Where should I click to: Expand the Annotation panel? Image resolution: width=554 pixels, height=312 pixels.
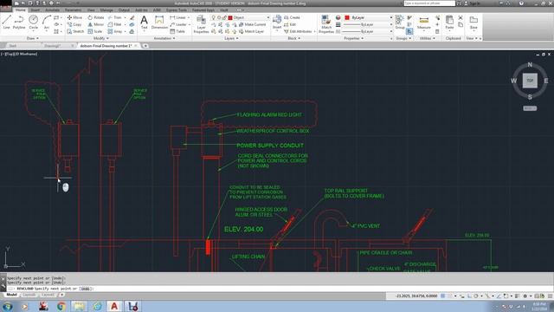click(x=164, y=38)
